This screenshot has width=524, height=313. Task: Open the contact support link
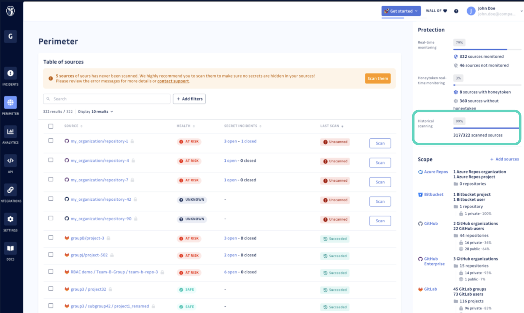[x=173, y=81]
